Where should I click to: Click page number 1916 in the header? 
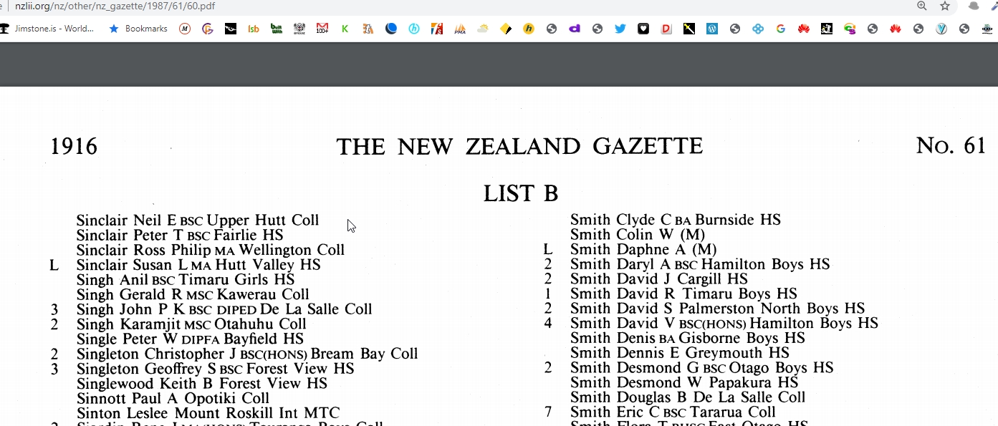(74, 147)
